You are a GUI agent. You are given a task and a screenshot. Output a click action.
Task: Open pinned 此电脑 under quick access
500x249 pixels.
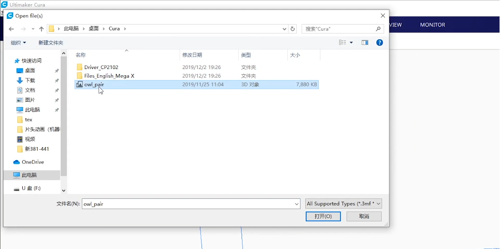click(32, 110)
